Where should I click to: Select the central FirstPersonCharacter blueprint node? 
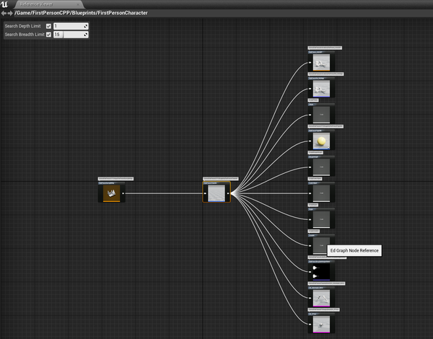216,192
